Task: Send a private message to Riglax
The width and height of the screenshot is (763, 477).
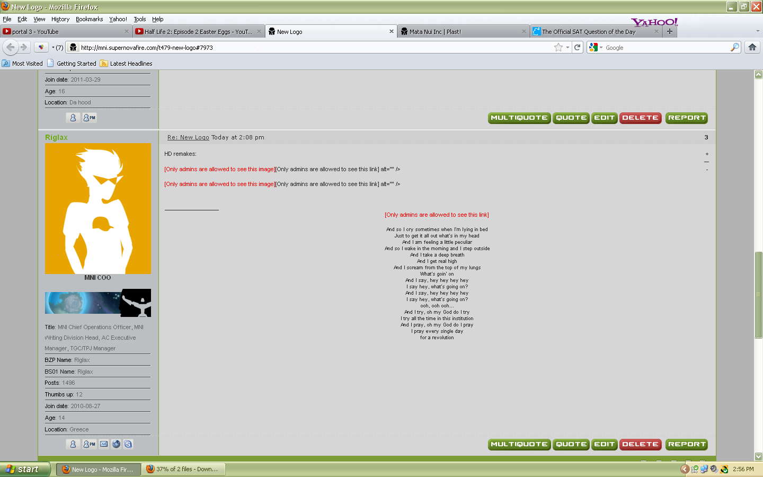Action: pos(89,444)
